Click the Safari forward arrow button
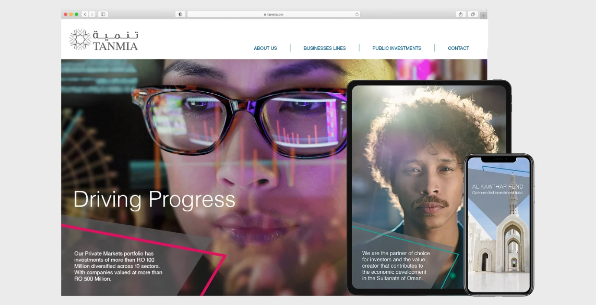This screenshot has width=596, height=305. 92,14
